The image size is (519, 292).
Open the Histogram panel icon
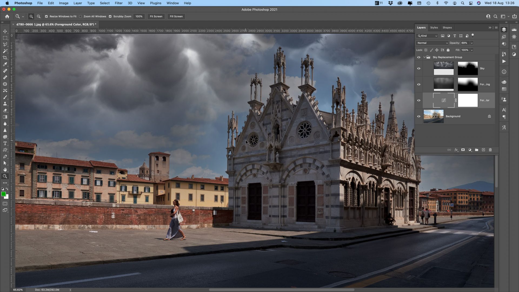[514, 29]
